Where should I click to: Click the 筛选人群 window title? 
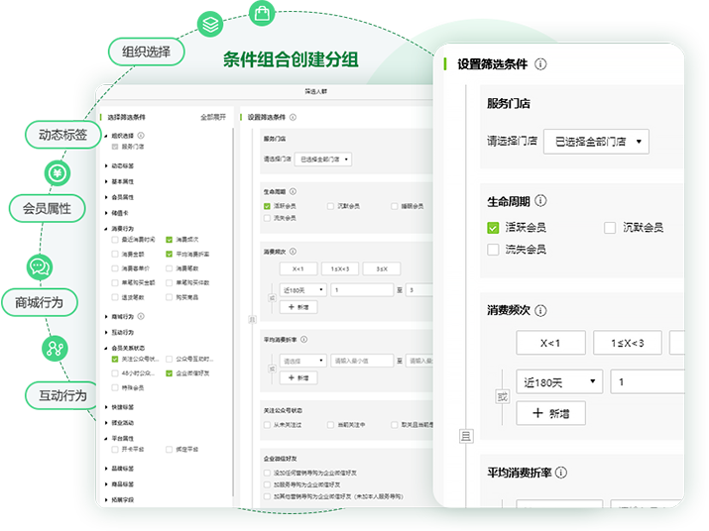click(x=315, y=91)
